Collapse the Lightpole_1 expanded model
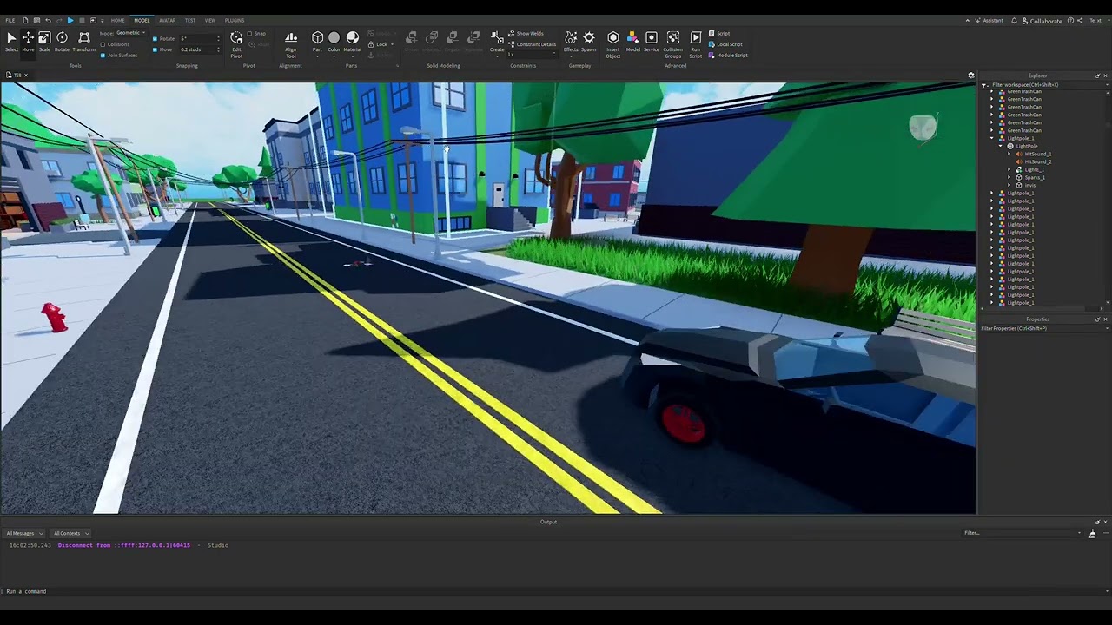 click(x=992, y=138)
